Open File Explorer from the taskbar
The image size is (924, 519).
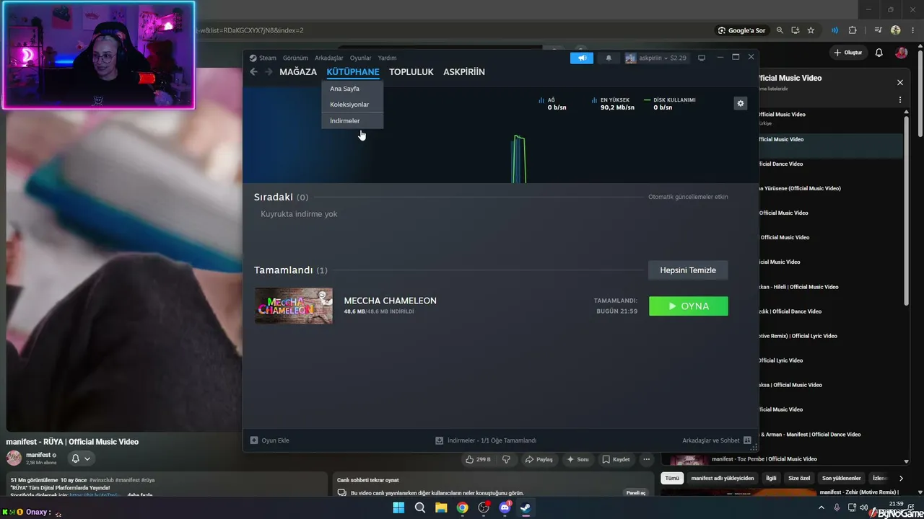pyautogui.click(x=441, y=507)
